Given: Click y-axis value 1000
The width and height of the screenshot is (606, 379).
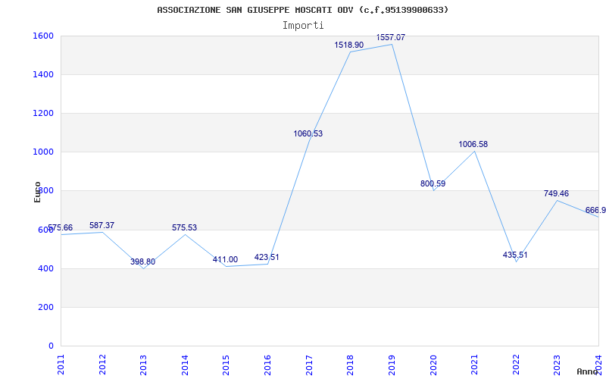Looking at the screenshot, I should click(x=43, y=152).
